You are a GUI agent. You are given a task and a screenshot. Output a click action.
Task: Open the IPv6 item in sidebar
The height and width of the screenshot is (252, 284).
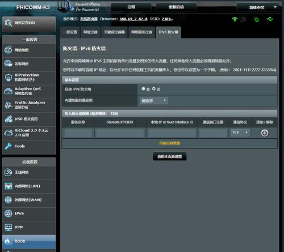tap(29, 213)
